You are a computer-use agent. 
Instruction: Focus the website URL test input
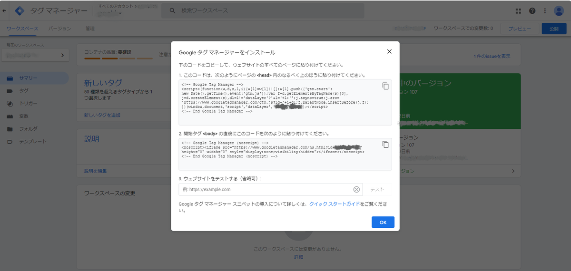[270, 189]
